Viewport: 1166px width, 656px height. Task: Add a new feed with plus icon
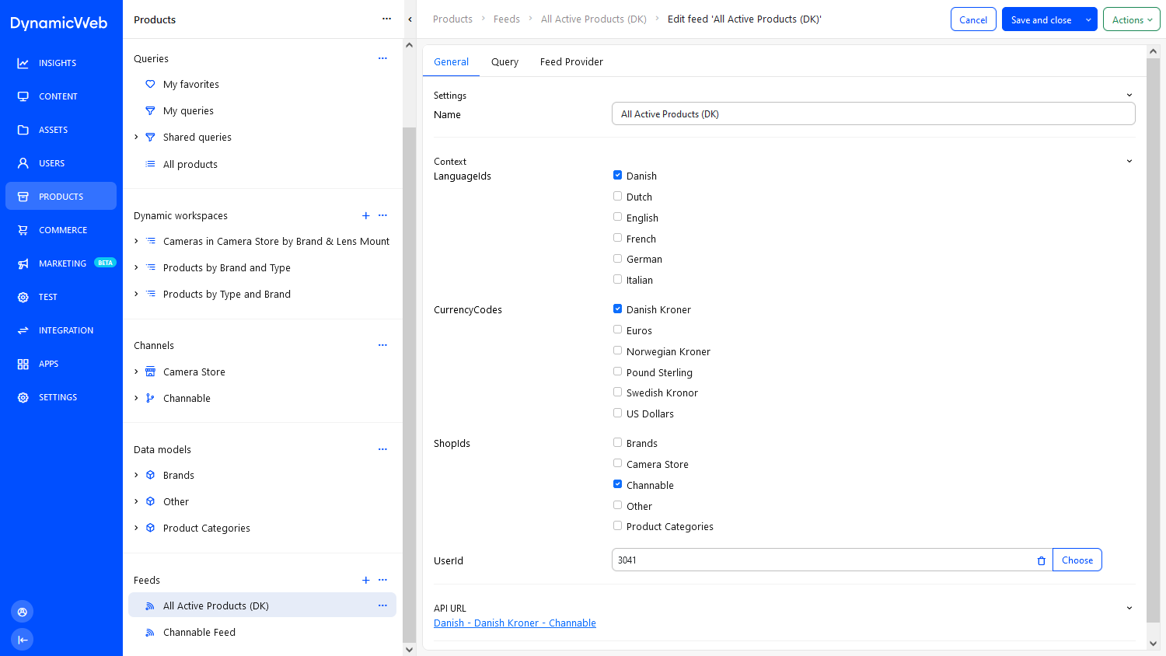click(x=366, y=580)
